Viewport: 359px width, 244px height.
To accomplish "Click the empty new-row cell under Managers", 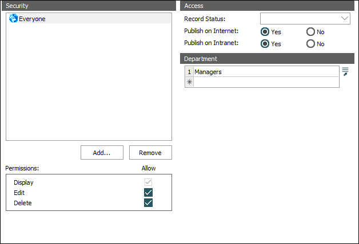I will point(266,82).
